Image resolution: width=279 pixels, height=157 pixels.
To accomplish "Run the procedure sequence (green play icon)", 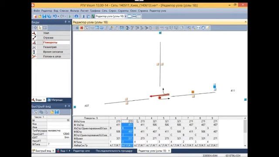I will (70, 17).
